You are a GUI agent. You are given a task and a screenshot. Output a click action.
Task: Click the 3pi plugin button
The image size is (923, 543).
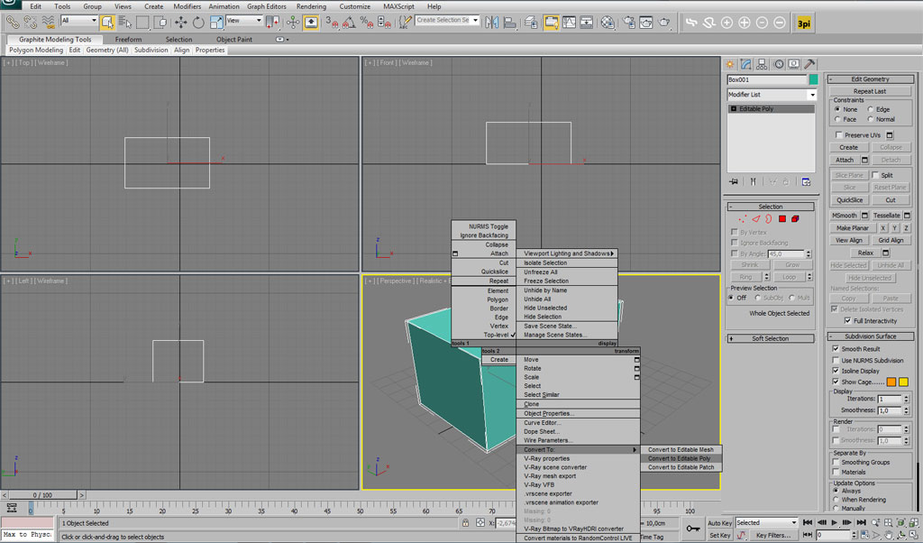pyautogui.click(x=803, y=23)
